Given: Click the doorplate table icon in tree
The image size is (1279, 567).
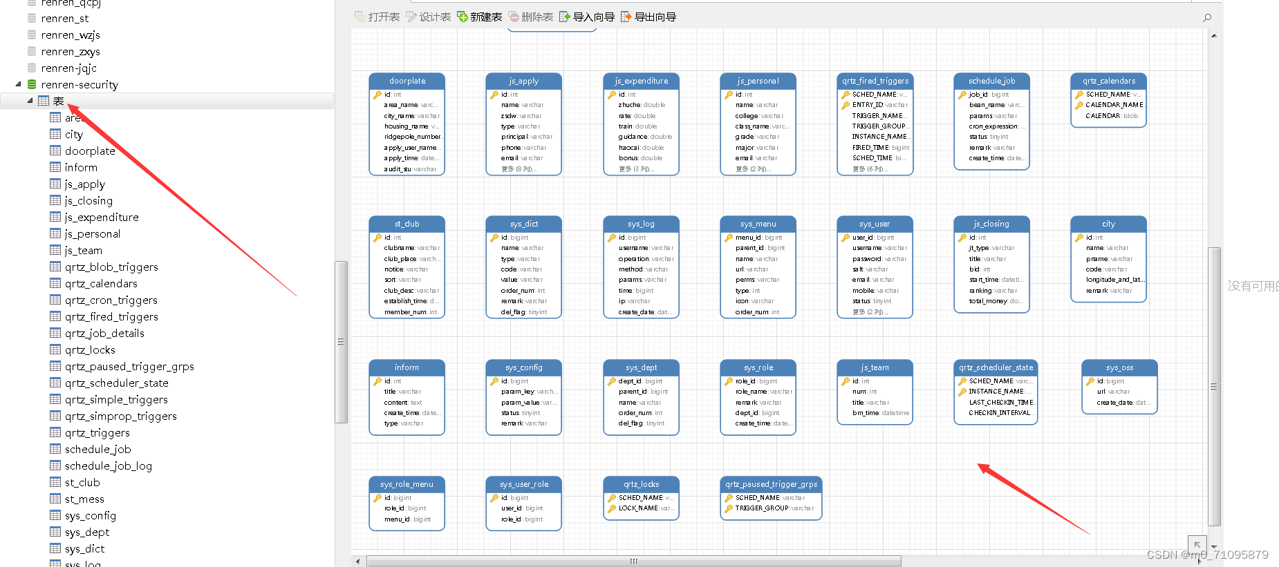Looking at the screenshot, I should pos(55,151).
